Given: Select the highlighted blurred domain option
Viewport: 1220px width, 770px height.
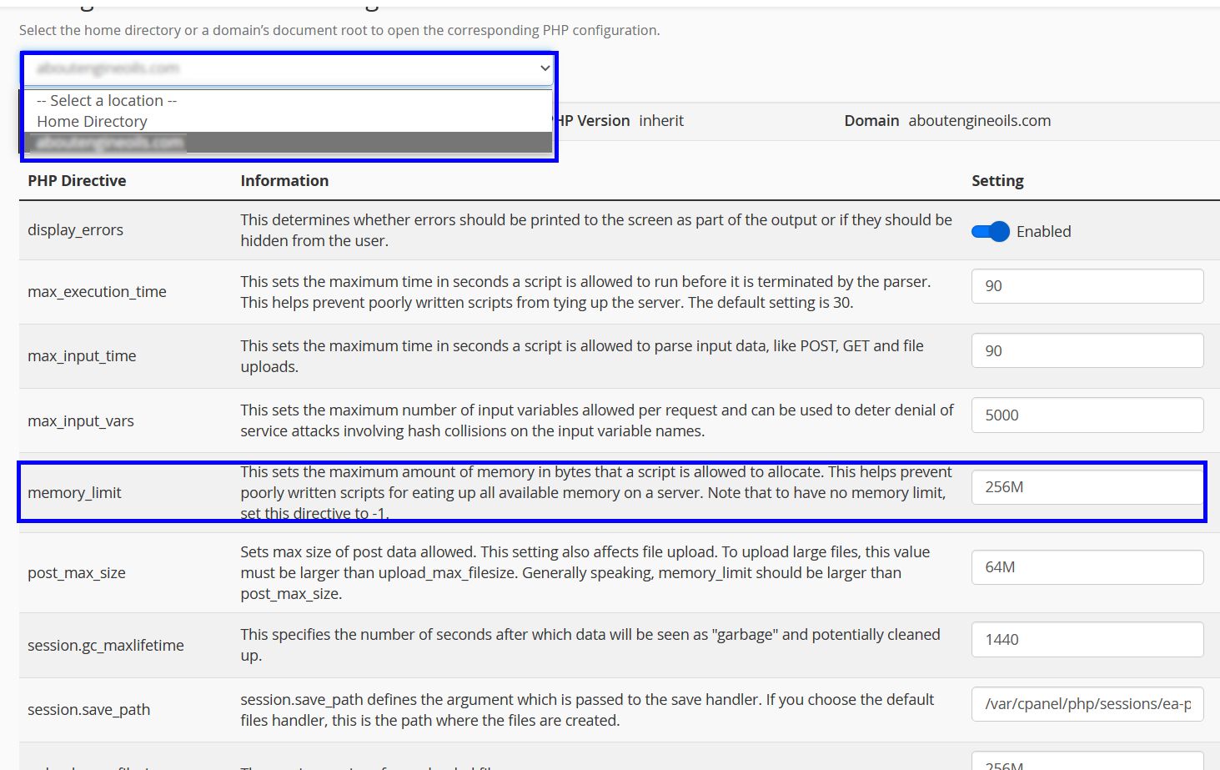Looking at the screenshot, I should pos(289,143).
